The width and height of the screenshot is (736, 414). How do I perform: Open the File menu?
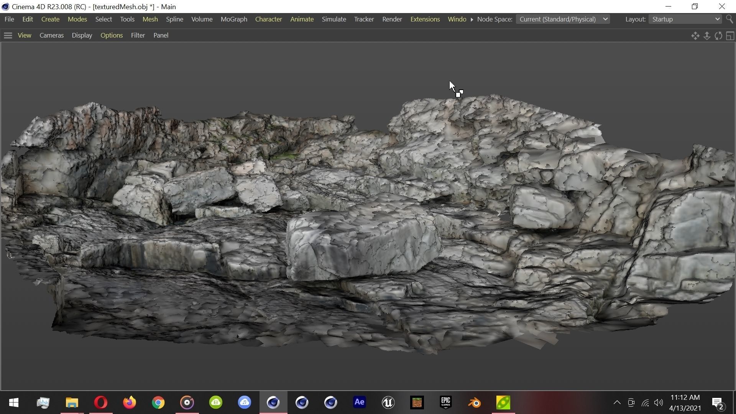9,19
